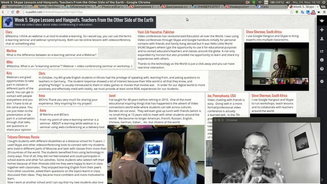Open the user account icon in sidebar

tap(322, 39)
